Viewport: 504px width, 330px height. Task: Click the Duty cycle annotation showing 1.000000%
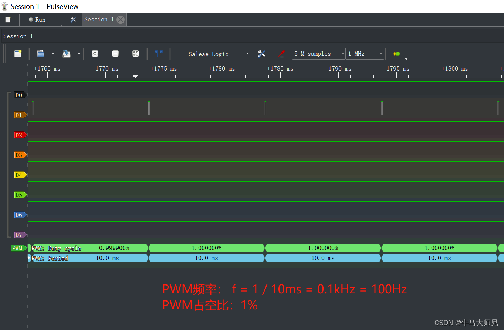coord(207,248)
